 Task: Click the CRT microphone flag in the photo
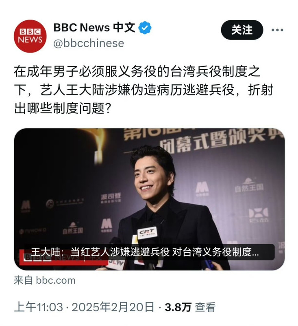[x=147, y=232]
